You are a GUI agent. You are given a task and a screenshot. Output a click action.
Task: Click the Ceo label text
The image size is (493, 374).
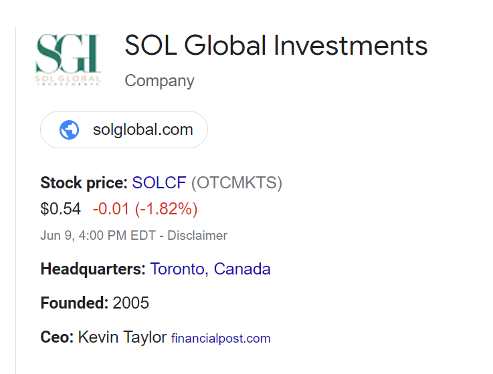point(57,337)
